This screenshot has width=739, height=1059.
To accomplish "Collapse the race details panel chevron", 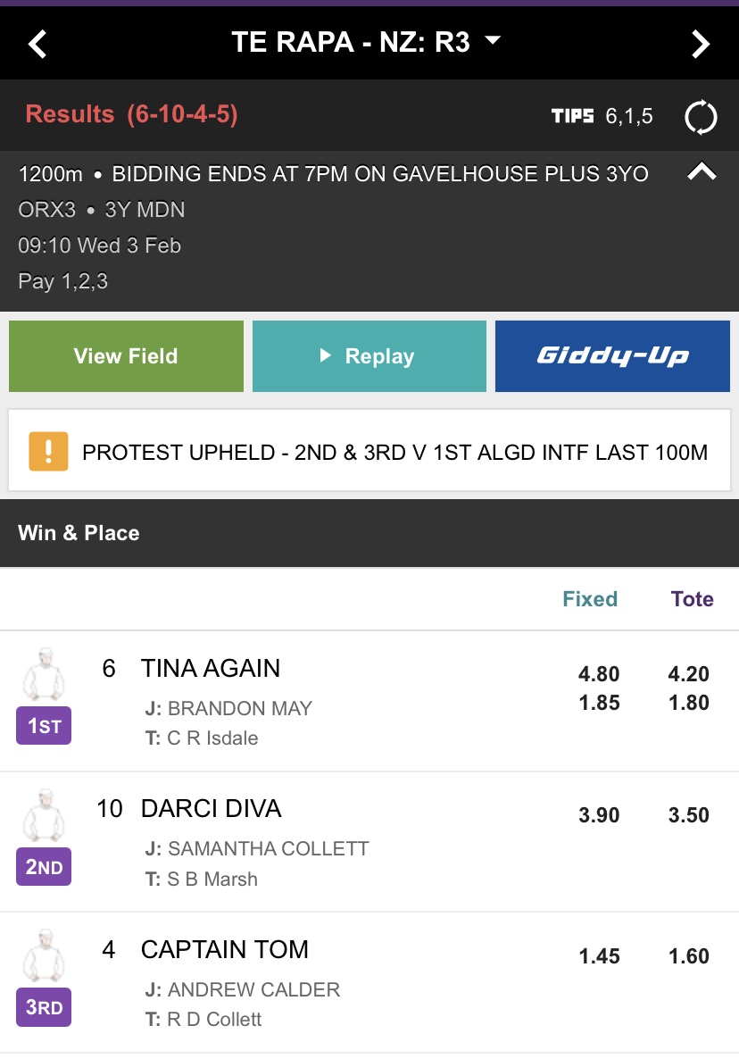I will tap(702, 172).
